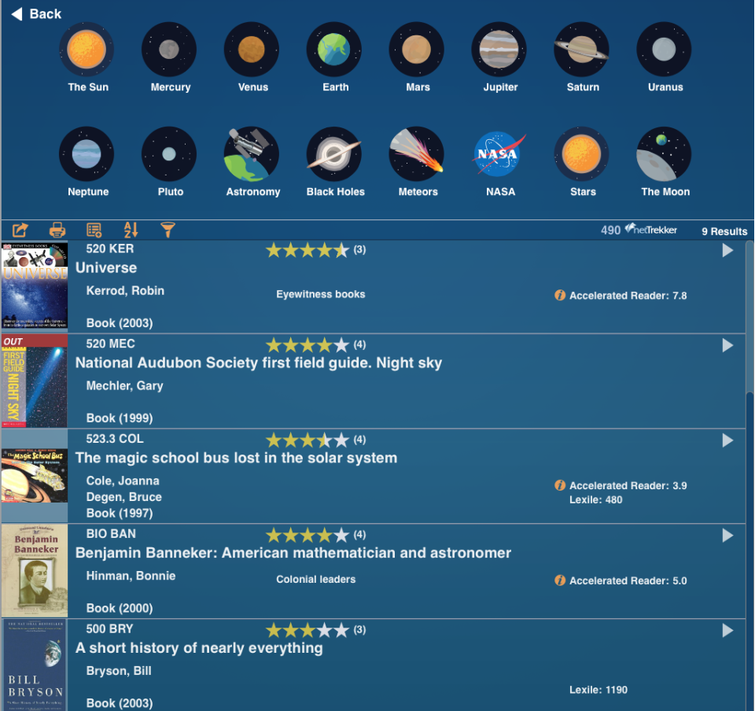Image resolution: width=755 pixels, height=711 pixels.
Task: Expand arrow for A short history book
Action: [727, 631]
